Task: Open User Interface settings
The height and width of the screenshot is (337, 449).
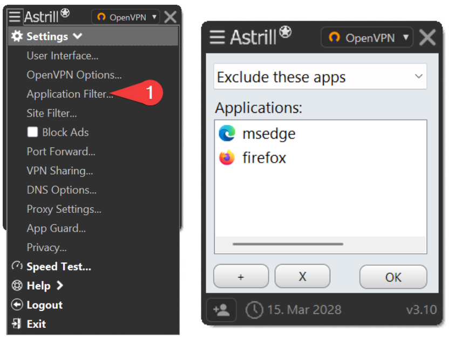Action: pyautogui.click(x=63, y=56)
